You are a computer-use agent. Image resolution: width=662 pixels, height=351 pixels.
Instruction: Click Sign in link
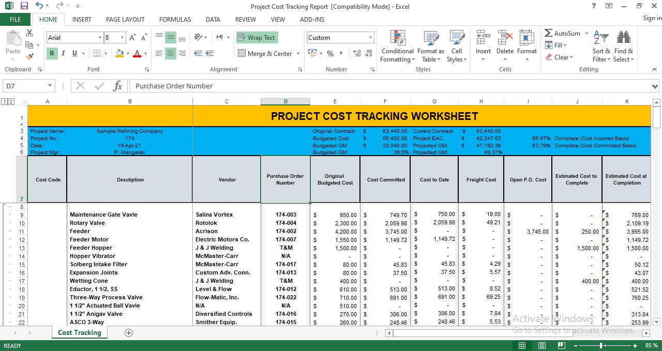tap(652, 18)
